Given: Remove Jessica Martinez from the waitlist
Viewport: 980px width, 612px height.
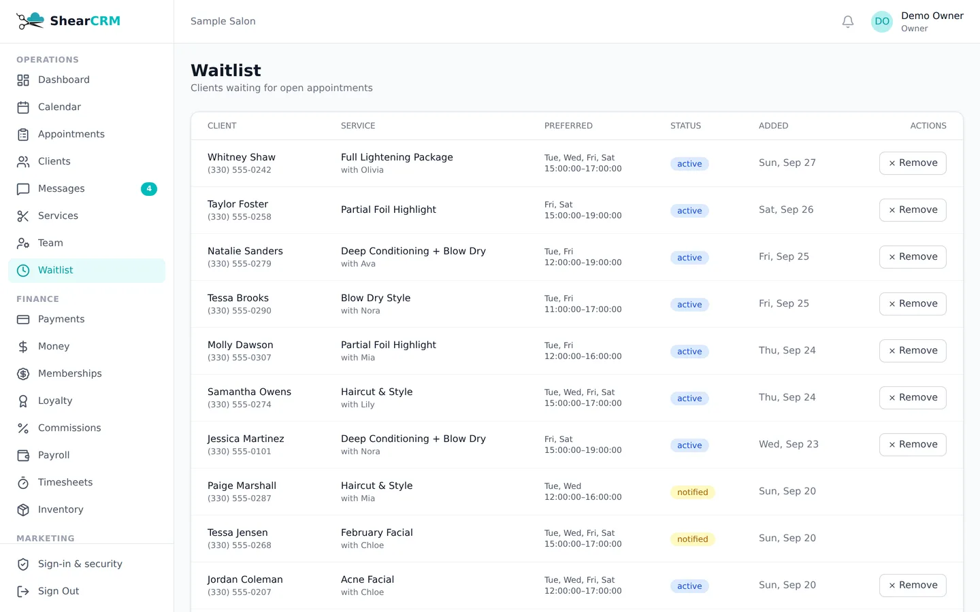Looking at the screenshot, I should (x=913, y=445).
